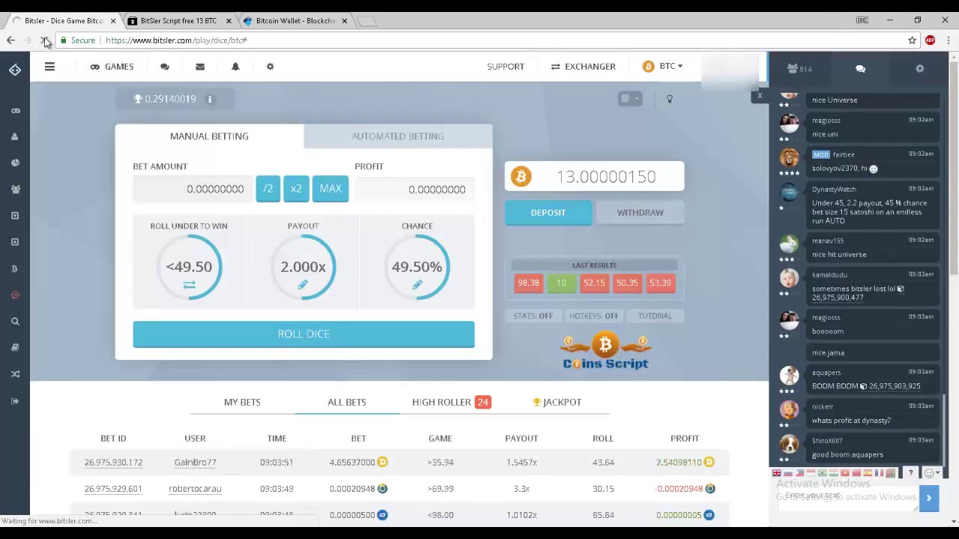Toggle HOTKEYS: OFF switch

pos(593,316)
